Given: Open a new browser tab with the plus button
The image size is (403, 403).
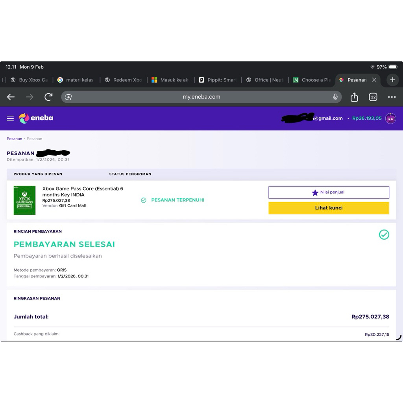Looking at the screenshot, I should coord(392,80).
